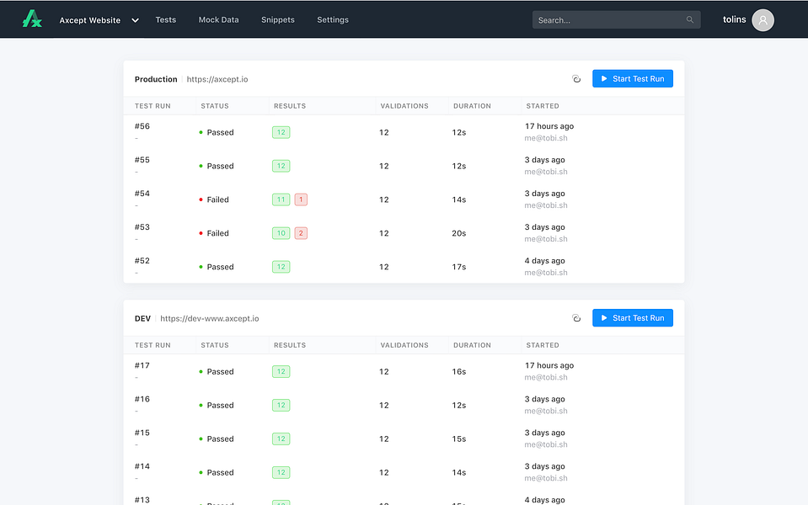
Task: Open Production test run #55
Action: pos(142,160)
